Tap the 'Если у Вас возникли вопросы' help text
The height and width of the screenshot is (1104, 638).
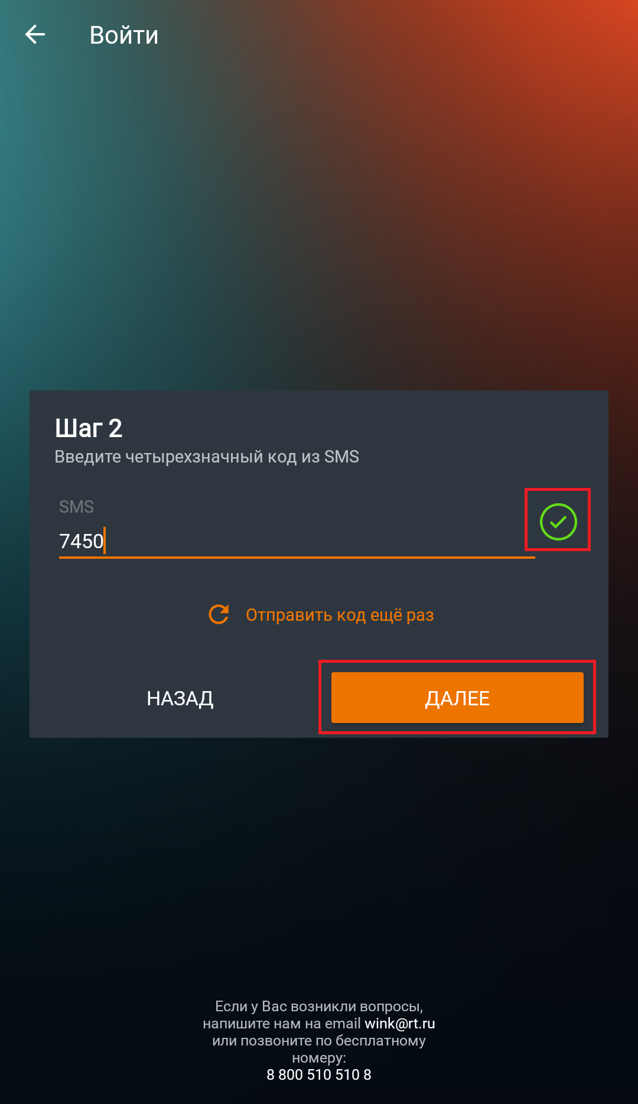pos(319,1006)
